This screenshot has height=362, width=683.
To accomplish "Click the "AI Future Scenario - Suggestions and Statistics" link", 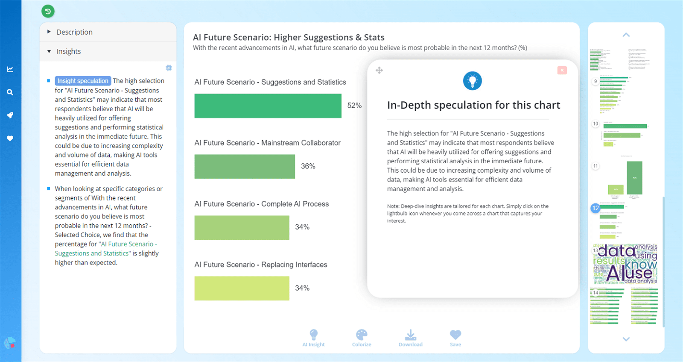I will tap(106, 249).
